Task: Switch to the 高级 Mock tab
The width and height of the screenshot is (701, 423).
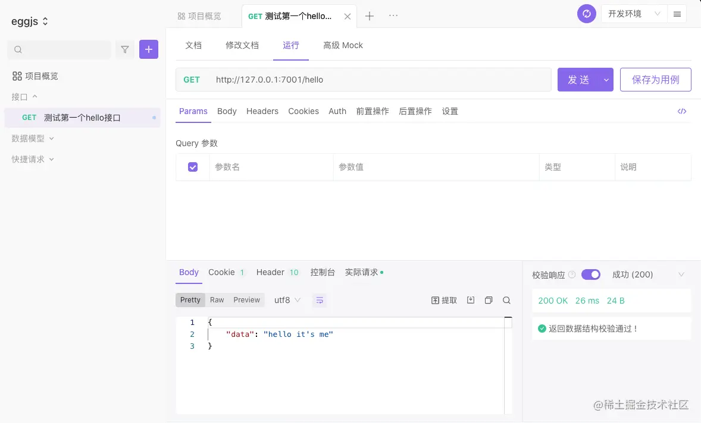Action: point(343,45)
